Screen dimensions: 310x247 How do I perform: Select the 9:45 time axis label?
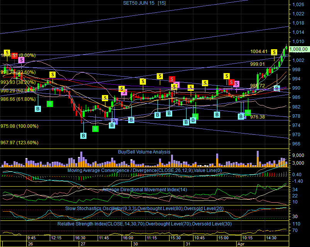pyautogui.click(x=31, y=238)
